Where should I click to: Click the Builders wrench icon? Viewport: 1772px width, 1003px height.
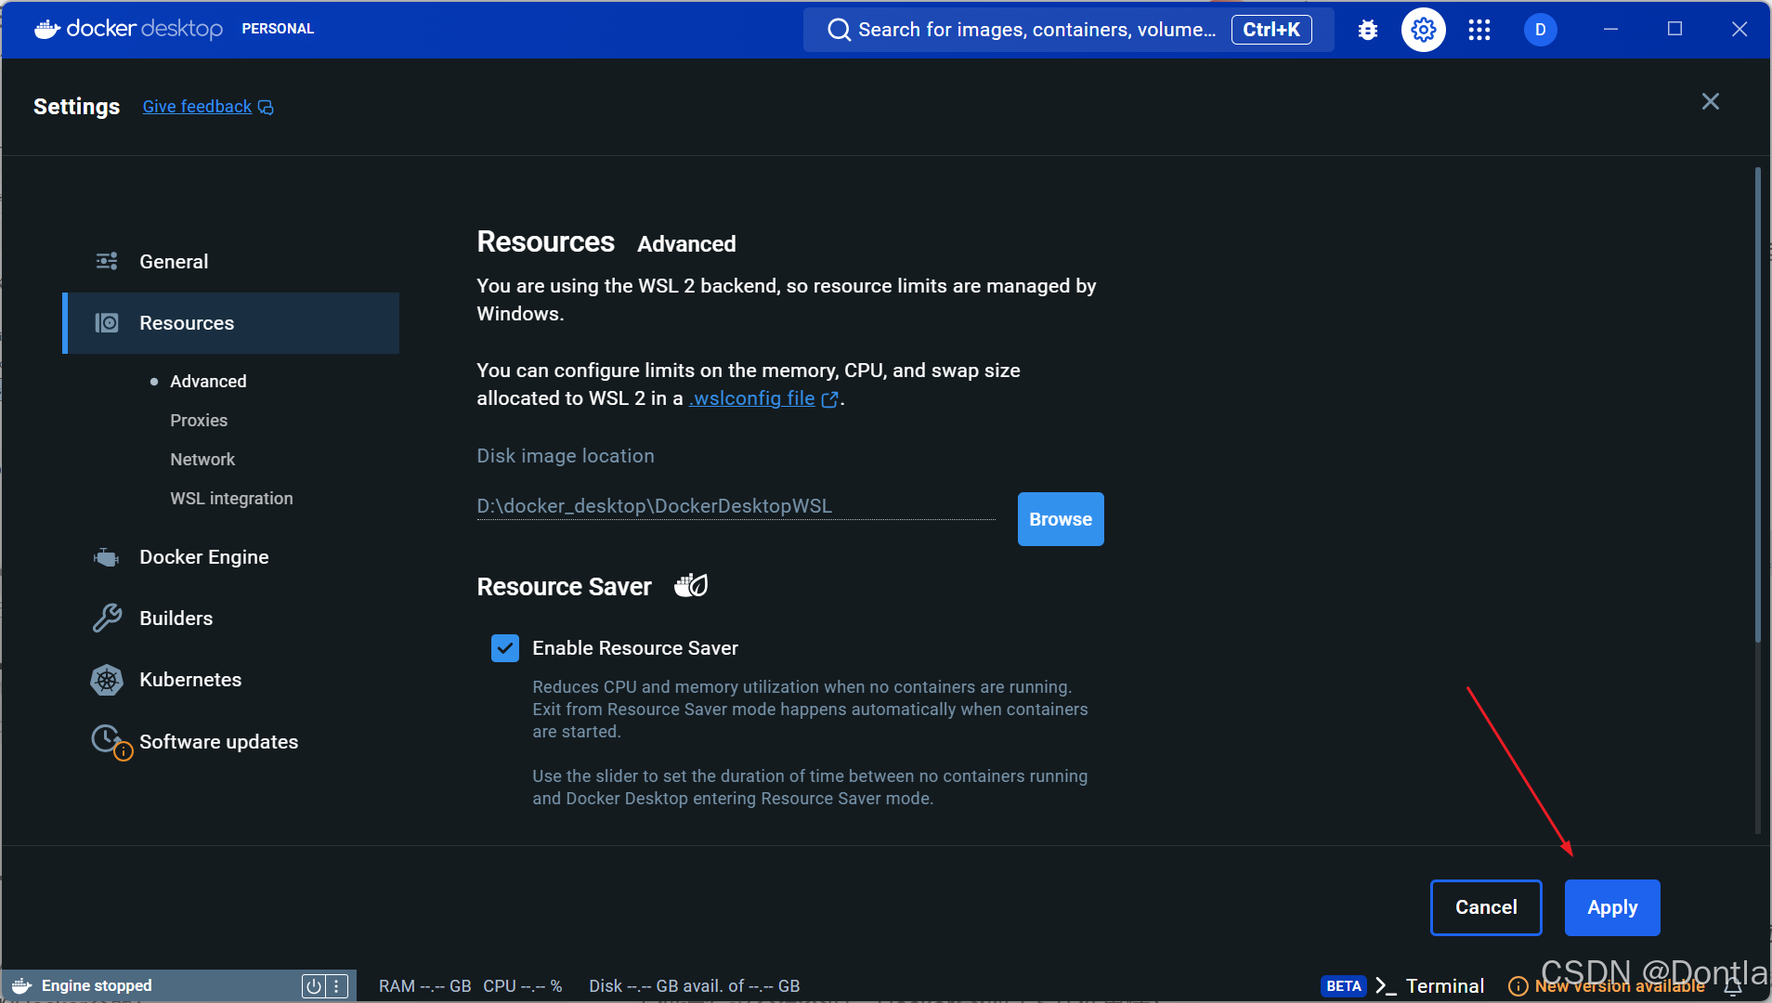[107, 619]
